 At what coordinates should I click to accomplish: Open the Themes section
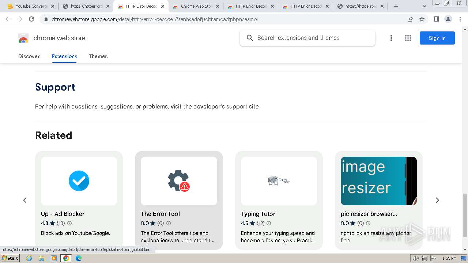click(98, 56)
